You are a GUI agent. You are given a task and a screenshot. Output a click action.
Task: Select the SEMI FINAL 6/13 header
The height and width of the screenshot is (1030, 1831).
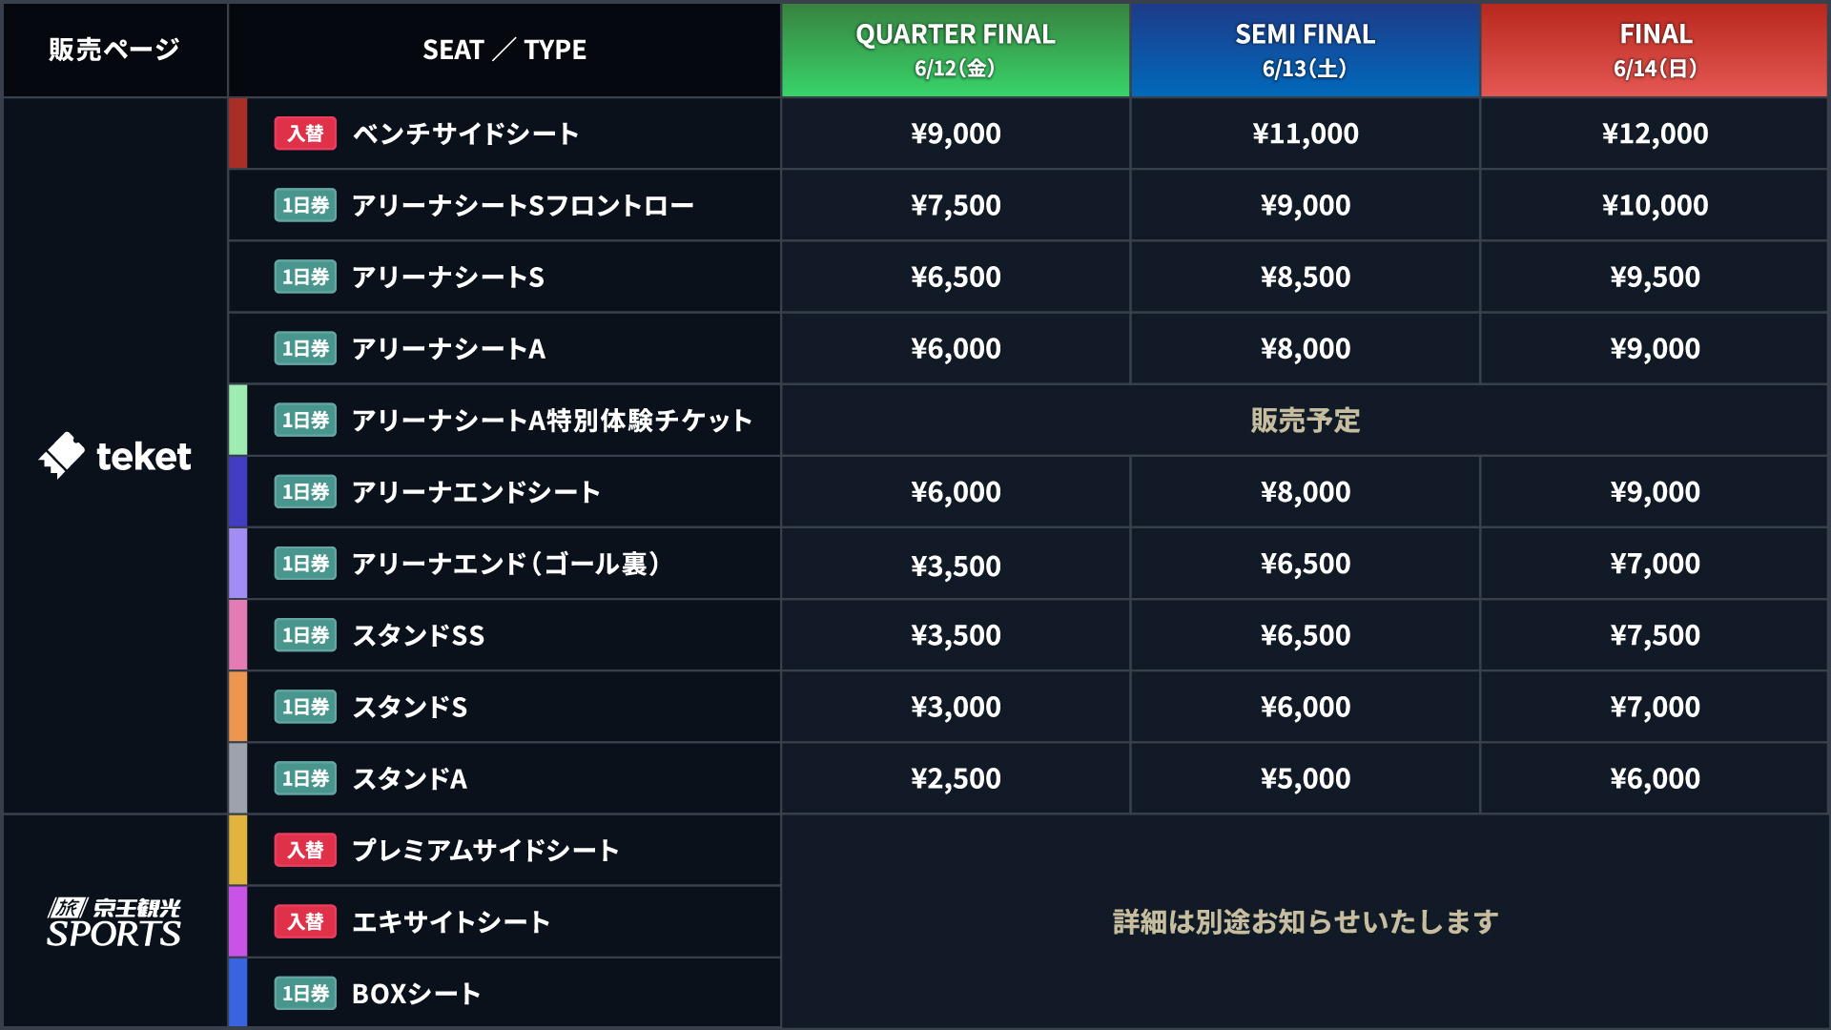pyautogui.click(x=1305, y=50)
